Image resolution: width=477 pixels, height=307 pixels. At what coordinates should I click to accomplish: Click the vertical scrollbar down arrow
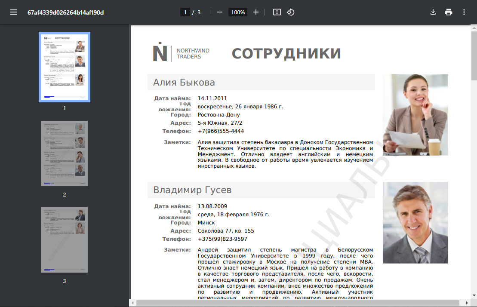coord(474,295)
